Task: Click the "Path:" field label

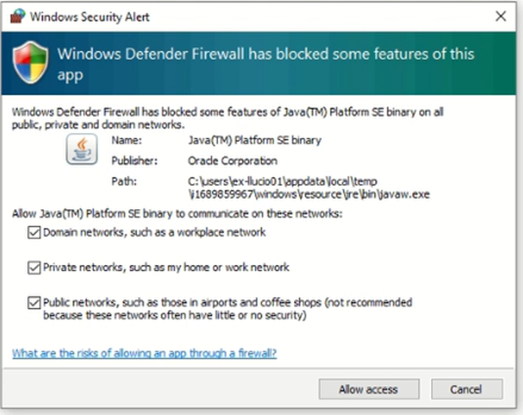Action: 123,181
